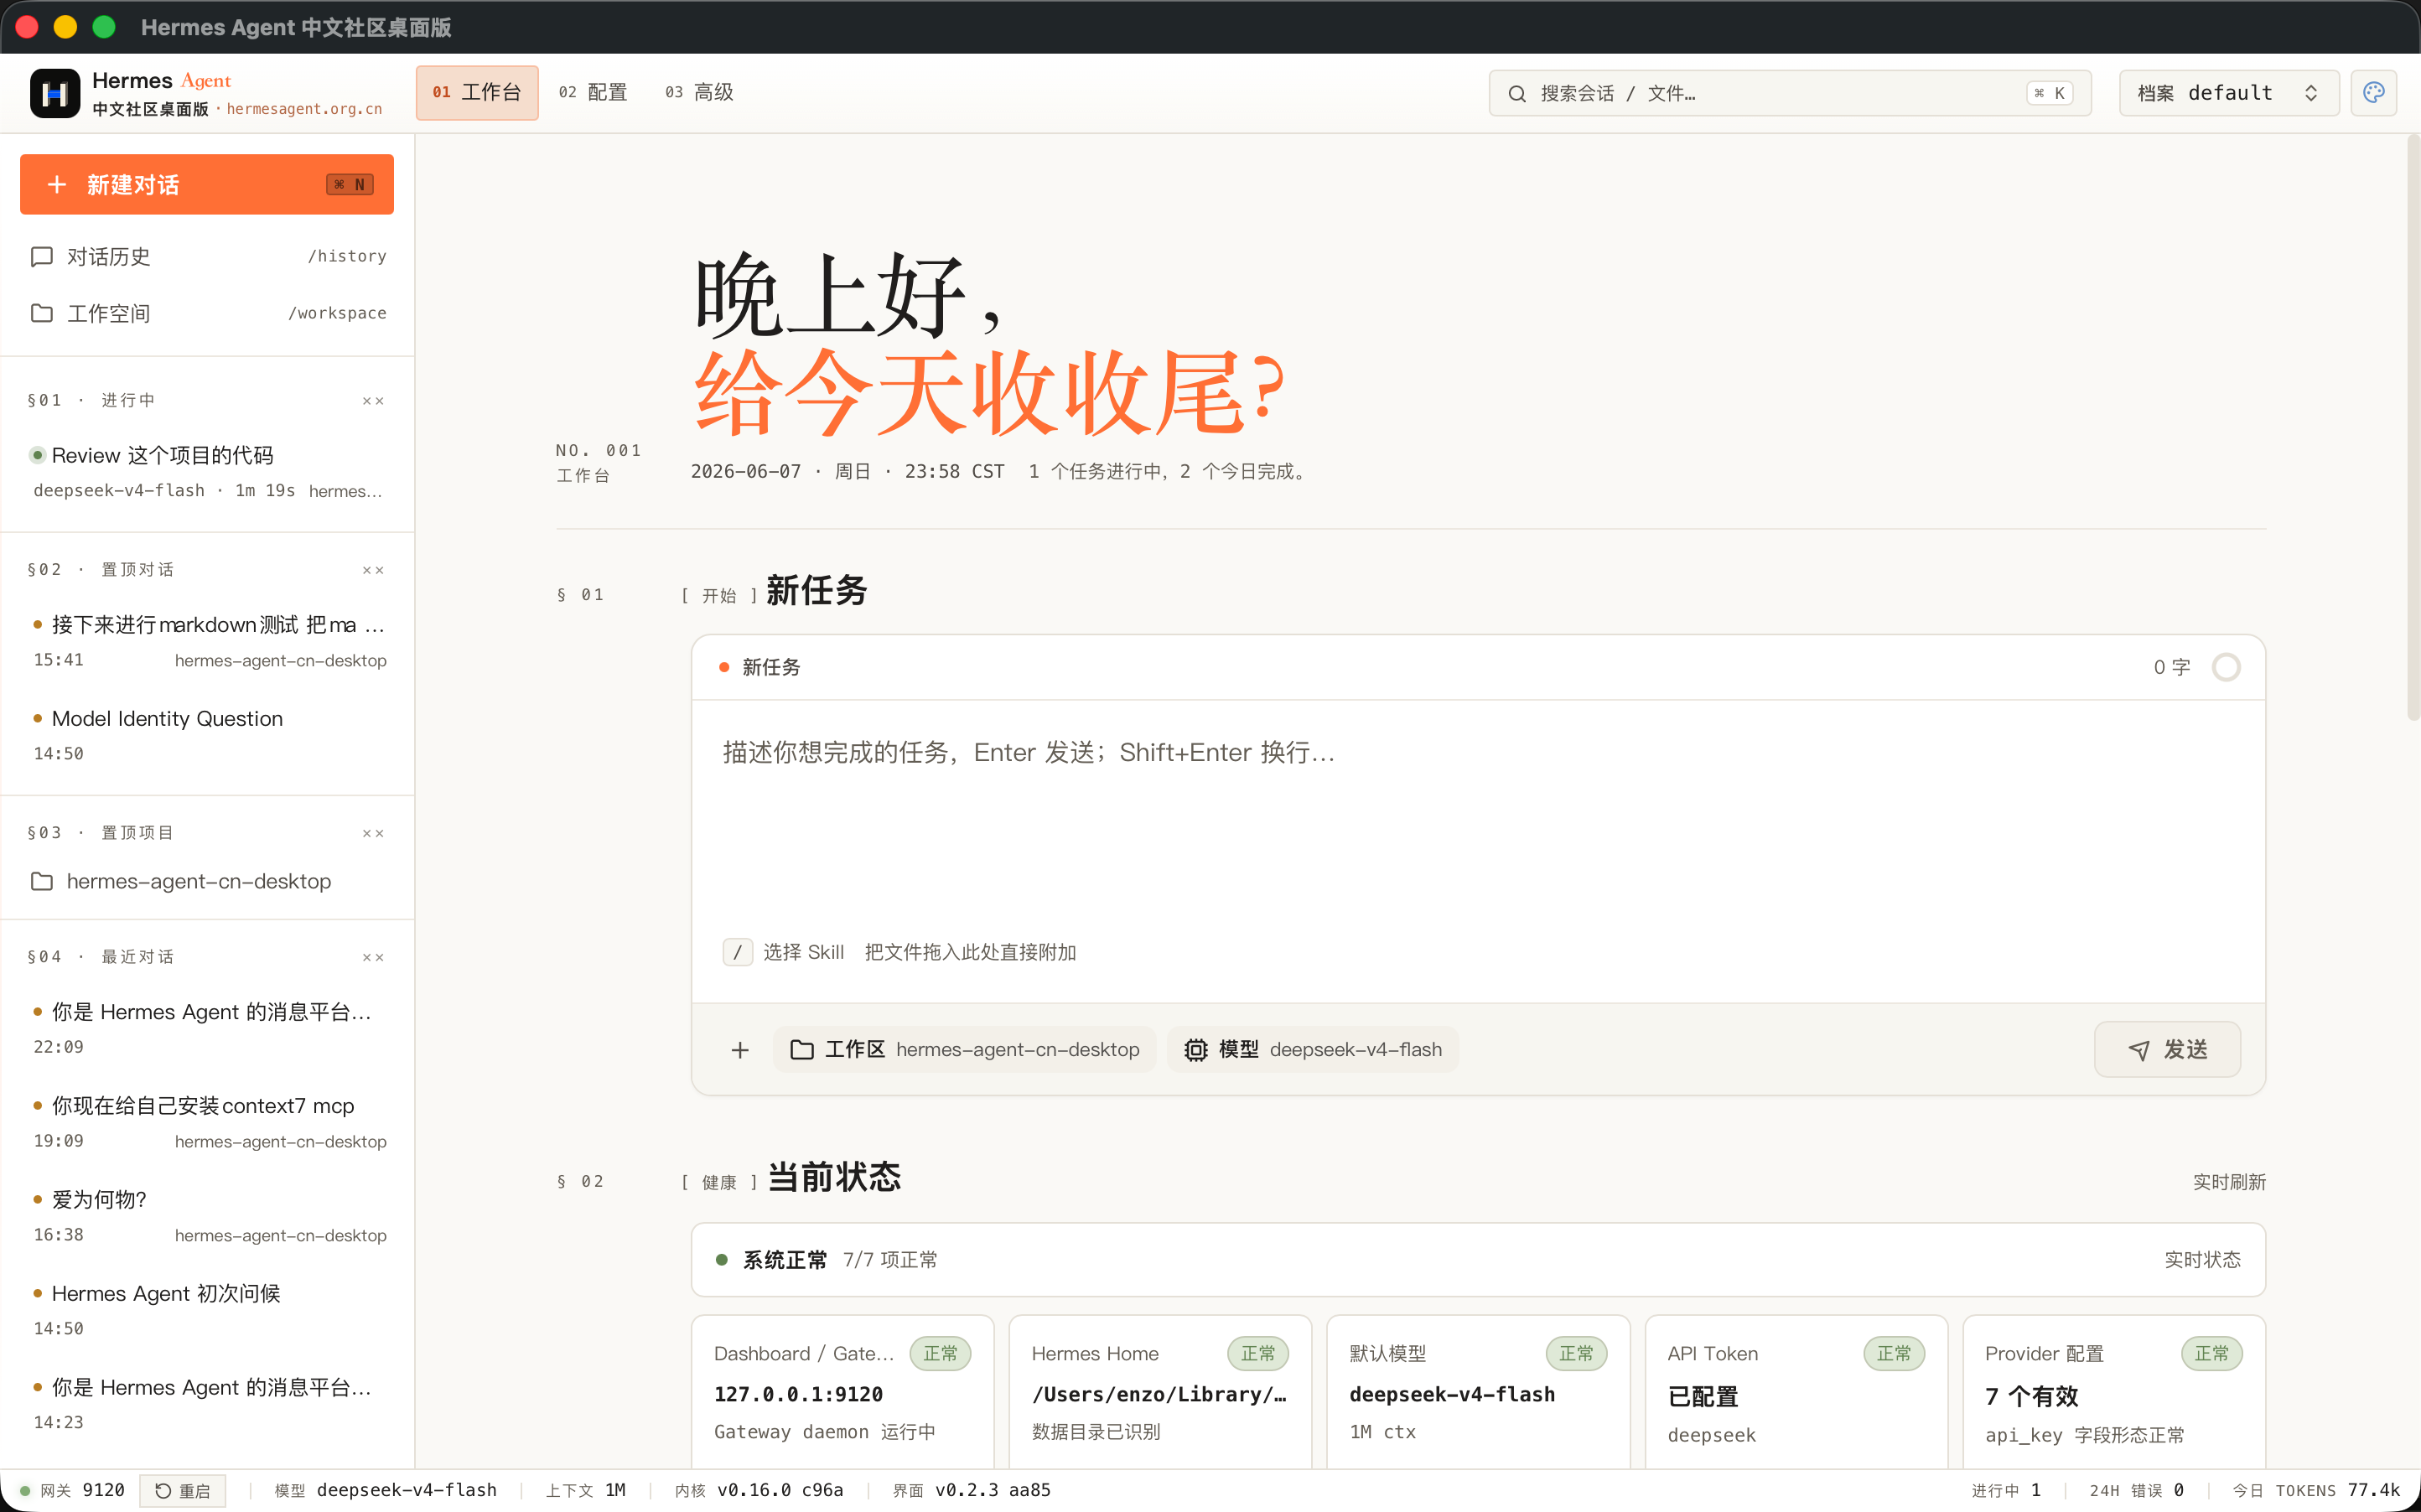Click the API Token status card
The height and width of the screenshot is (1512, 2421).
point(1796,1392)
